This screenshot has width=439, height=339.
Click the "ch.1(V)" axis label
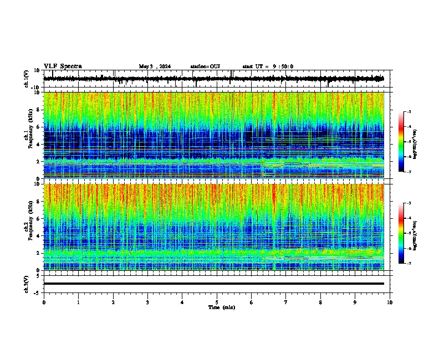(27, 79)
